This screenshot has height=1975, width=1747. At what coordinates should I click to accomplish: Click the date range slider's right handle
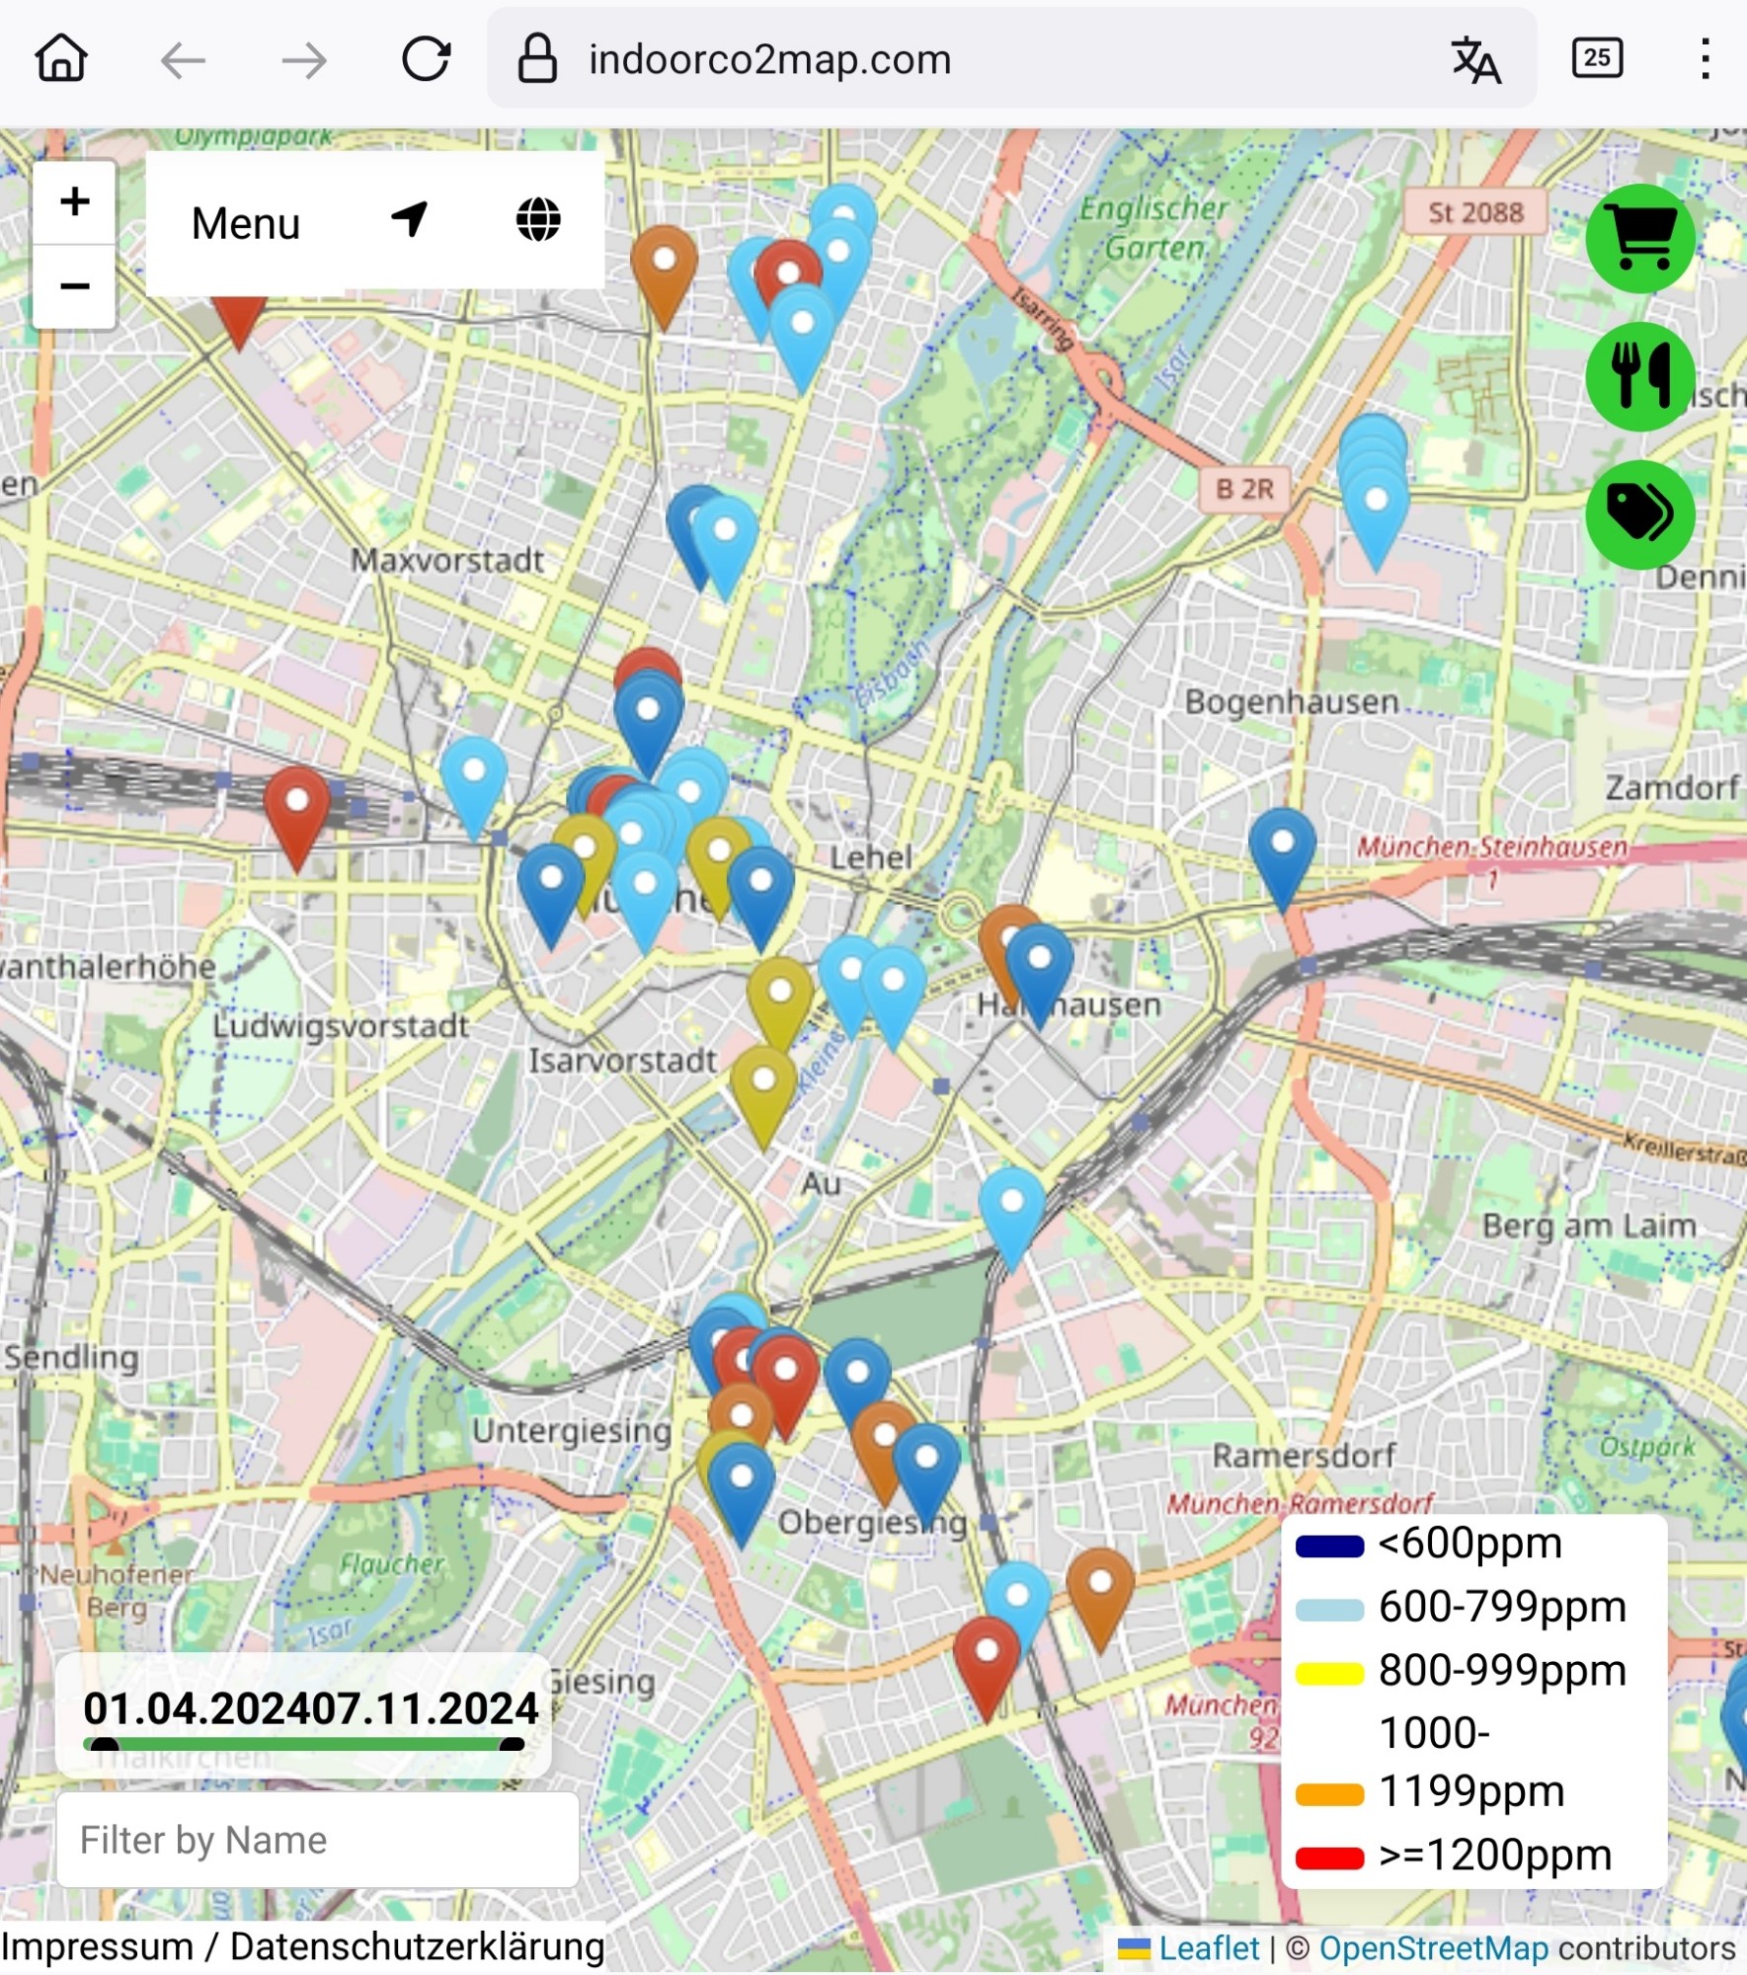point(512,1745)
